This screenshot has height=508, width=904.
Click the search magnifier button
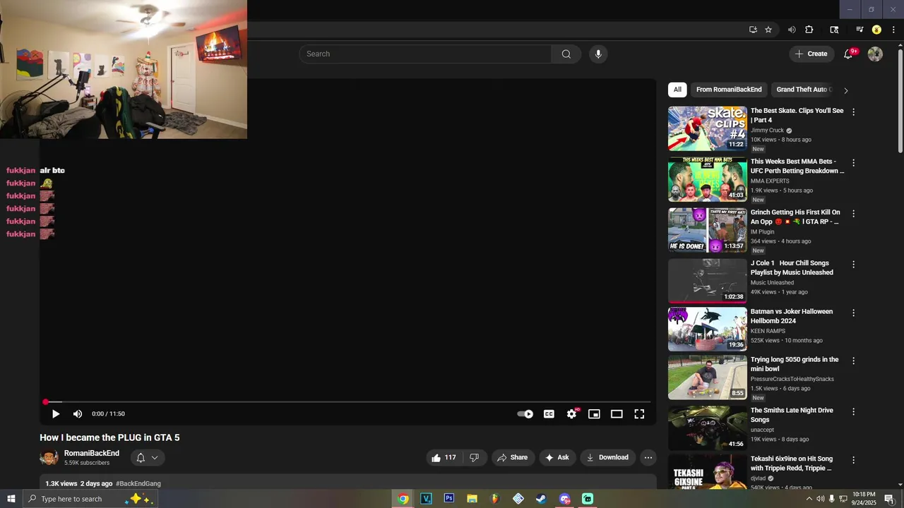pos(566,54)
